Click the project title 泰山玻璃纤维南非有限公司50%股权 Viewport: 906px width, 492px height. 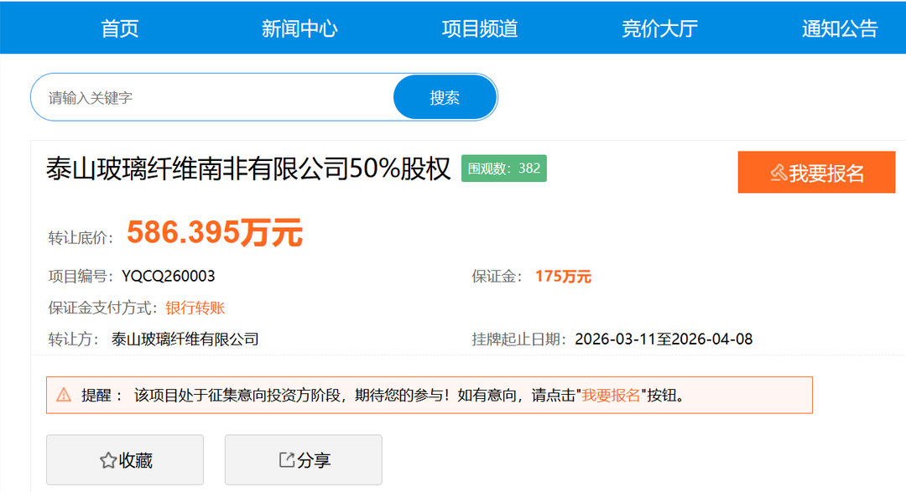[248, 169]
